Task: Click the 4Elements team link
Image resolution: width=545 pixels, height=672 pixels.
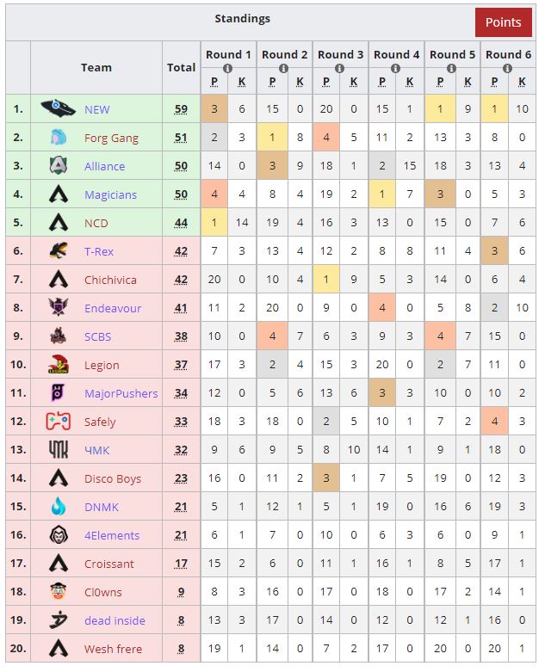Action: click(x=112, y=535)
